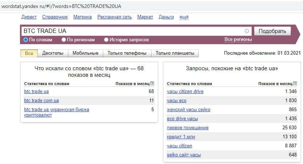This screenshot has width=303, height=164.
Task: Select the По регионам radio button
Action: coord(64,40)
